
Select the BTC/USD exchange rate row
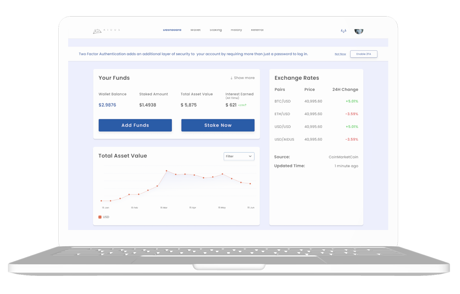click(316, 101)
